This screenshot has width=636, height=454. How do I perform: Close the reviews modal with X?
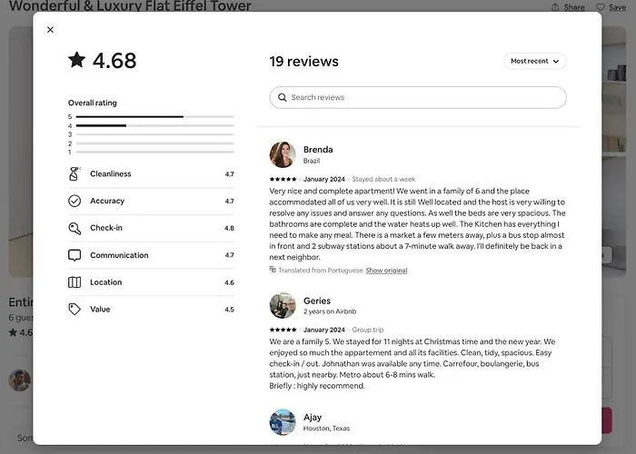(50, 30)
